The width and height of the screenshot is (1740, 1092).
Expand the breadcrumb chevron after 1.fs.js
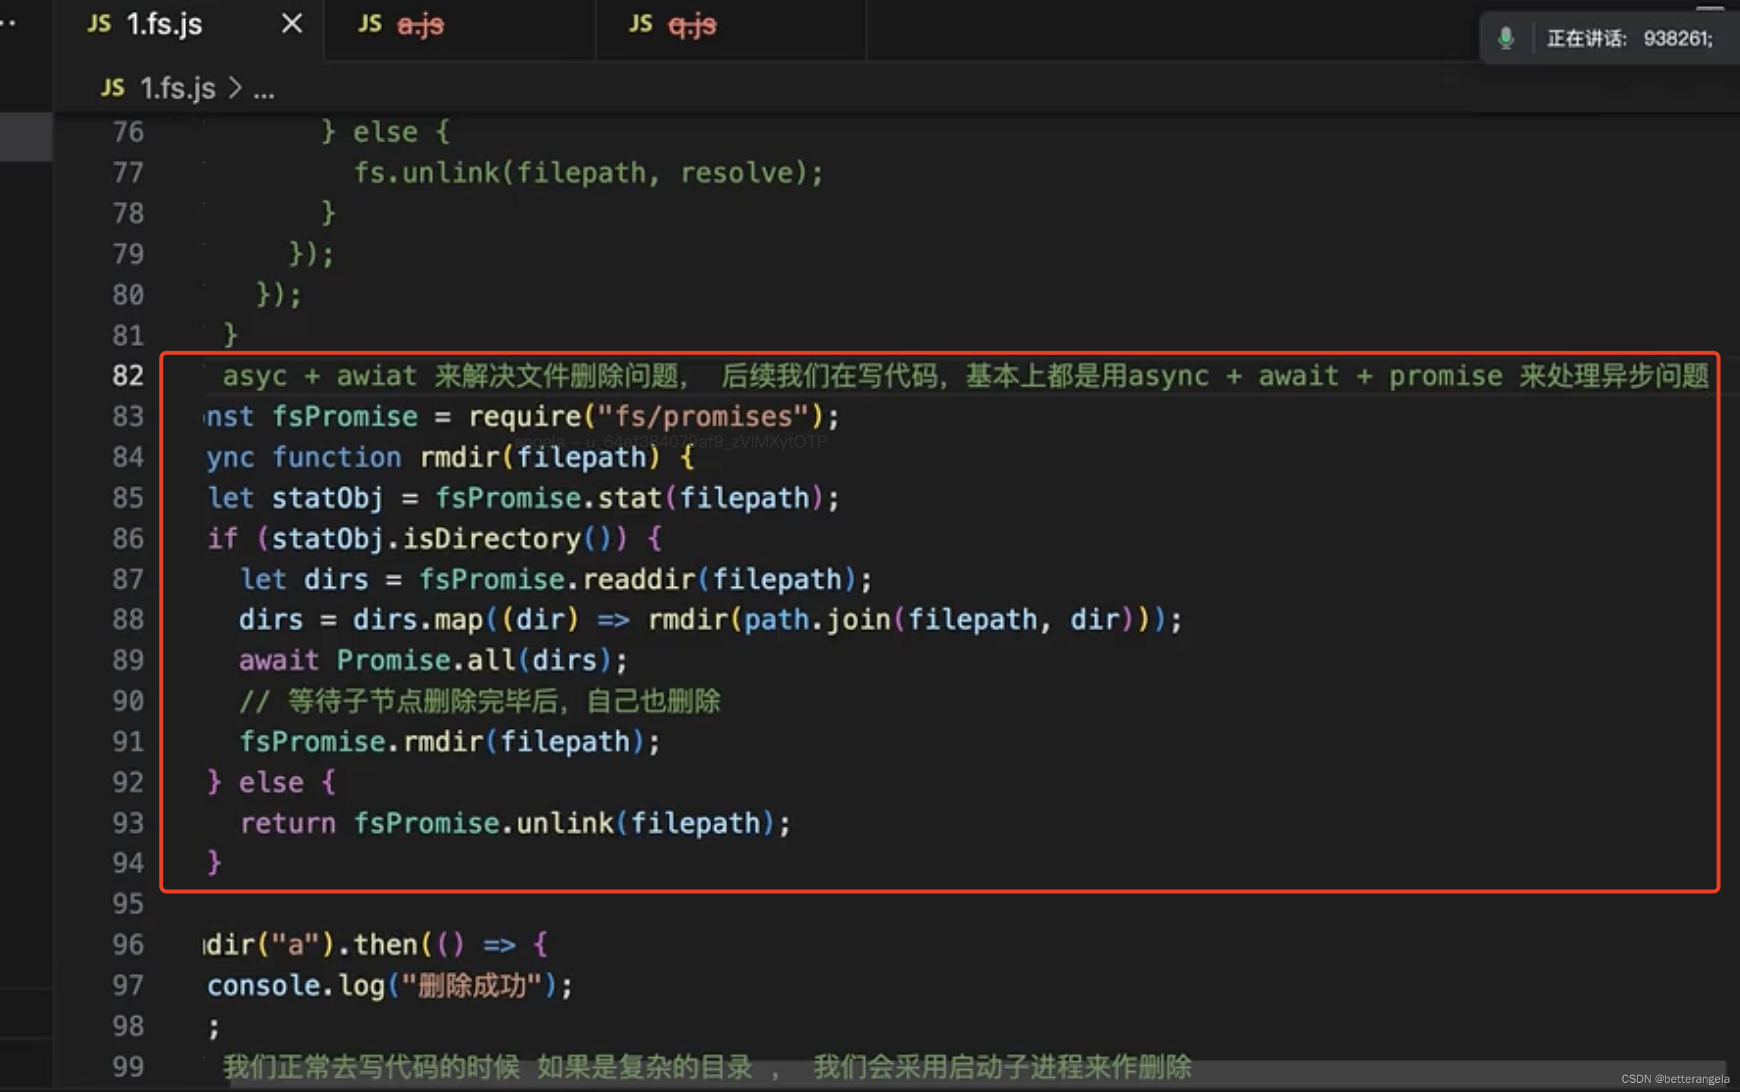coord(234,88)
